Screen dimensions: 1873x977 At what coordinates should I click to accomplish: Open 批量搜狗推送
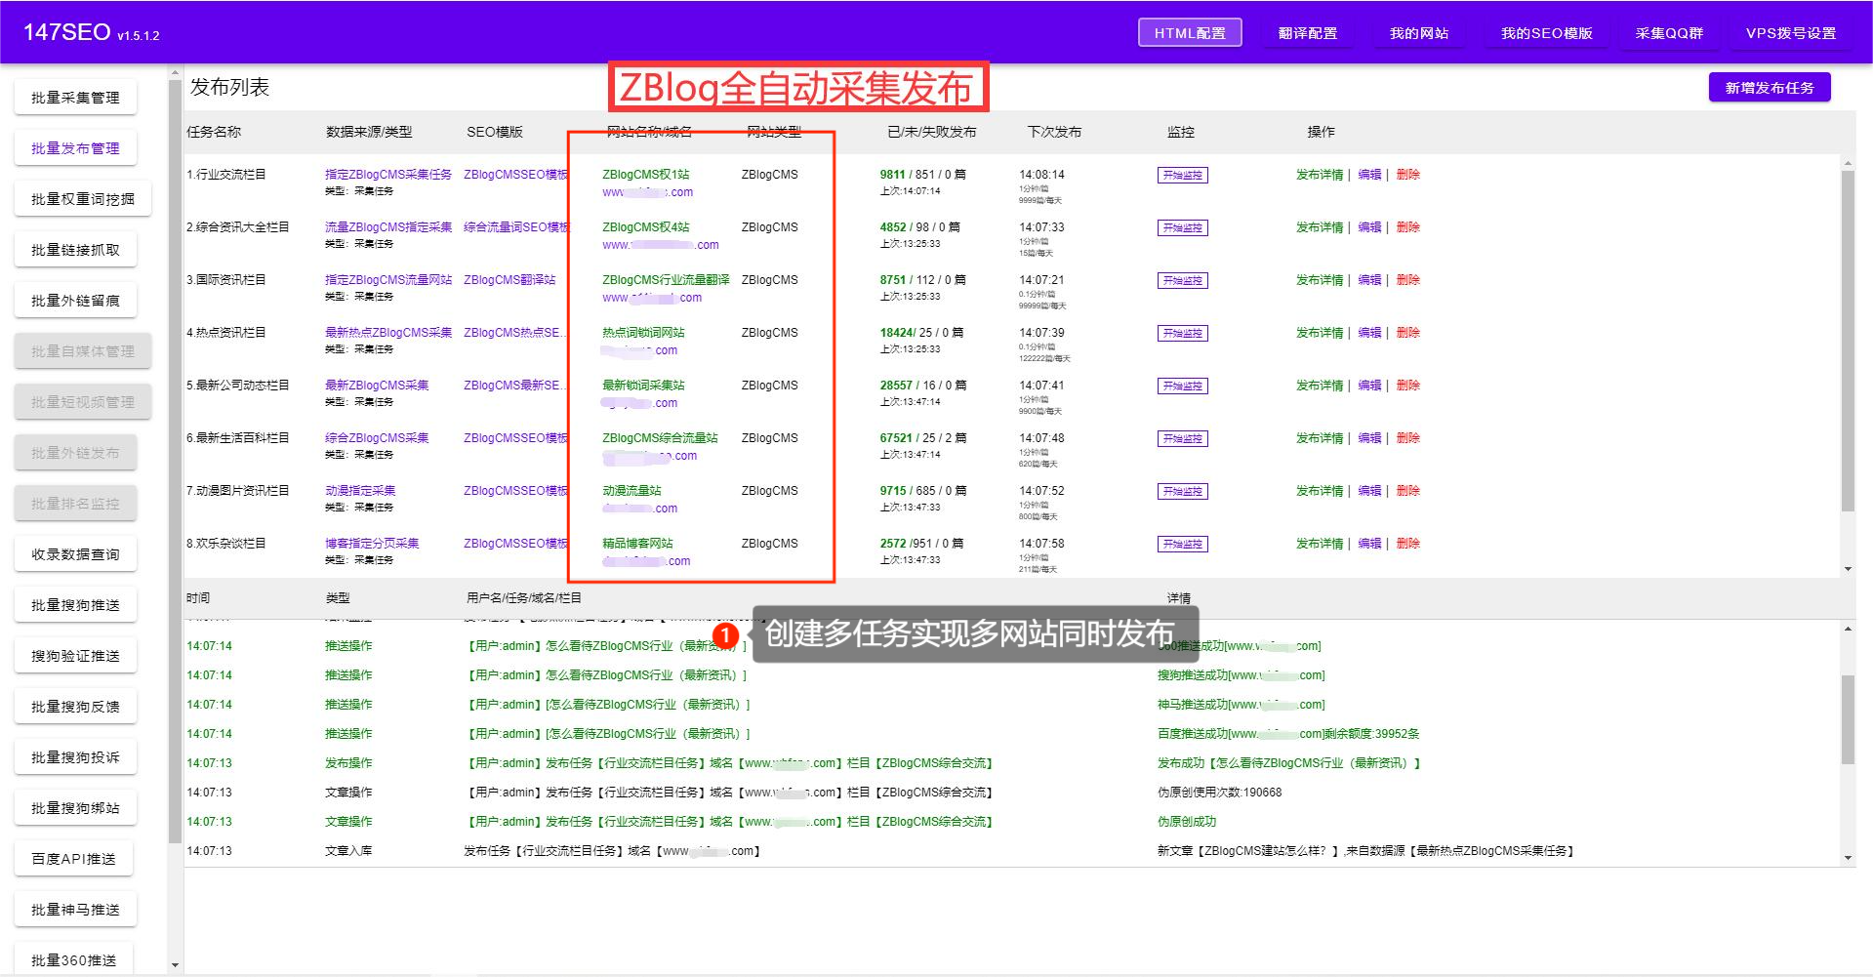(75, 605)
